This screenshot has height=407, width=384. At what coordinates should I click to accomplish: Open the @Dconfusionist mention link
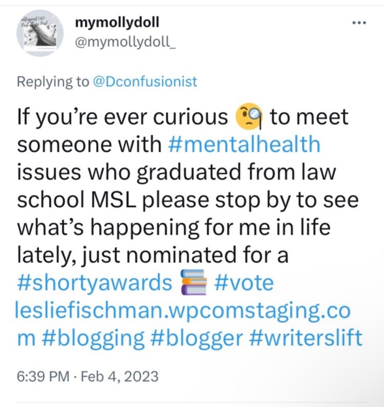tap(144, 82)
